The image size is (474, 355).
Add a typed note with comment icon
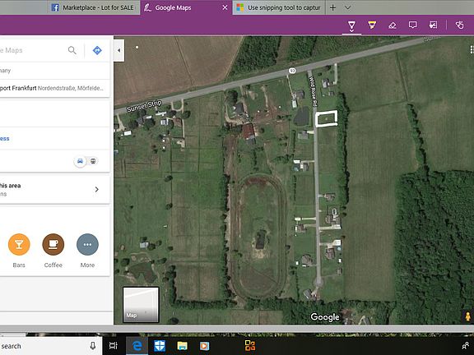[x=412, y=25]
